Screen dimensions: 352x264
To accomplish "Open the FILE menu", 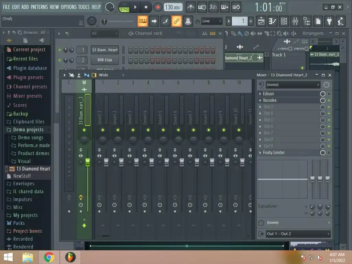I will [x=6, y=7].
